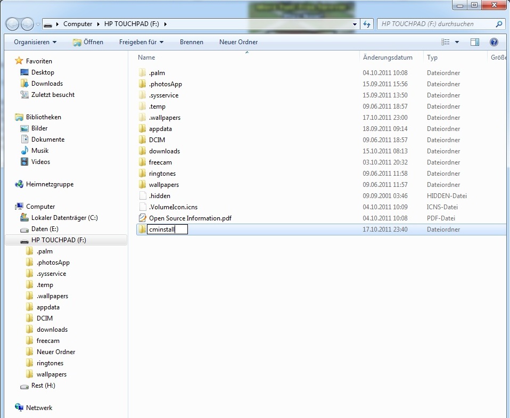Open recent locations dropdown next to navigation arrows
Viewport: 510px width, 418px height.
(x=38, y=24)
